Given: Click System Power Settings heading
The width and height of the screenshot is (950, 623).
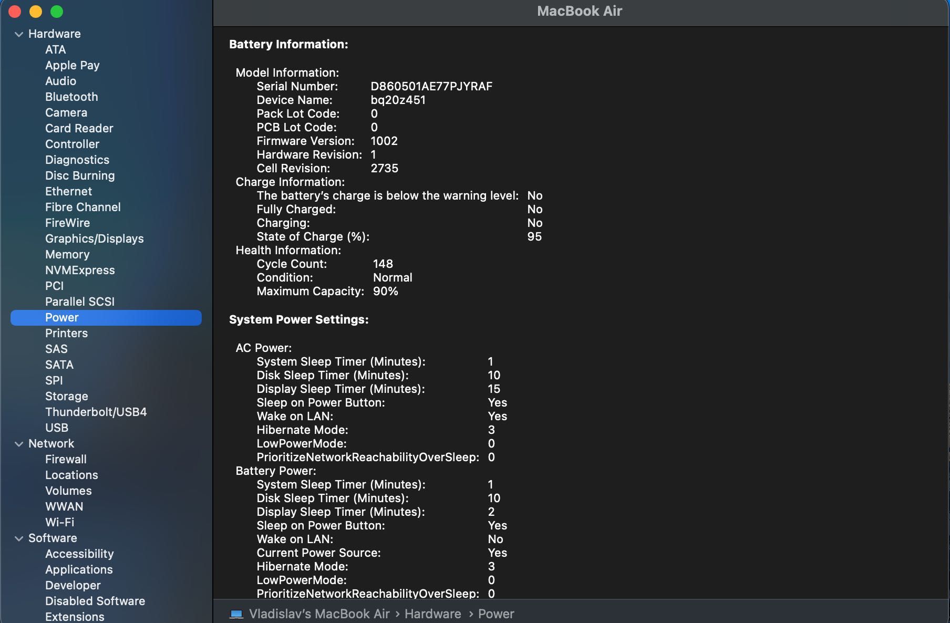Looking at the screenshot, I should click(299, 319).
